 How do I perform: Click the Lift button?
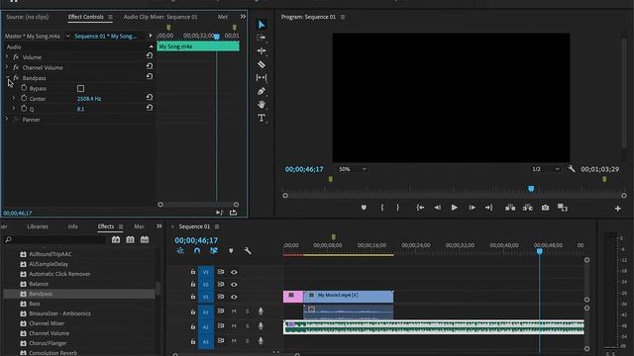pyautogui.click(x=510, y=208)
